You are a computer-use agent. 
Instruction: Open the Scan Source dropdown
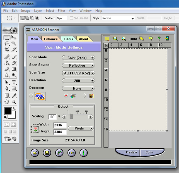78,66
